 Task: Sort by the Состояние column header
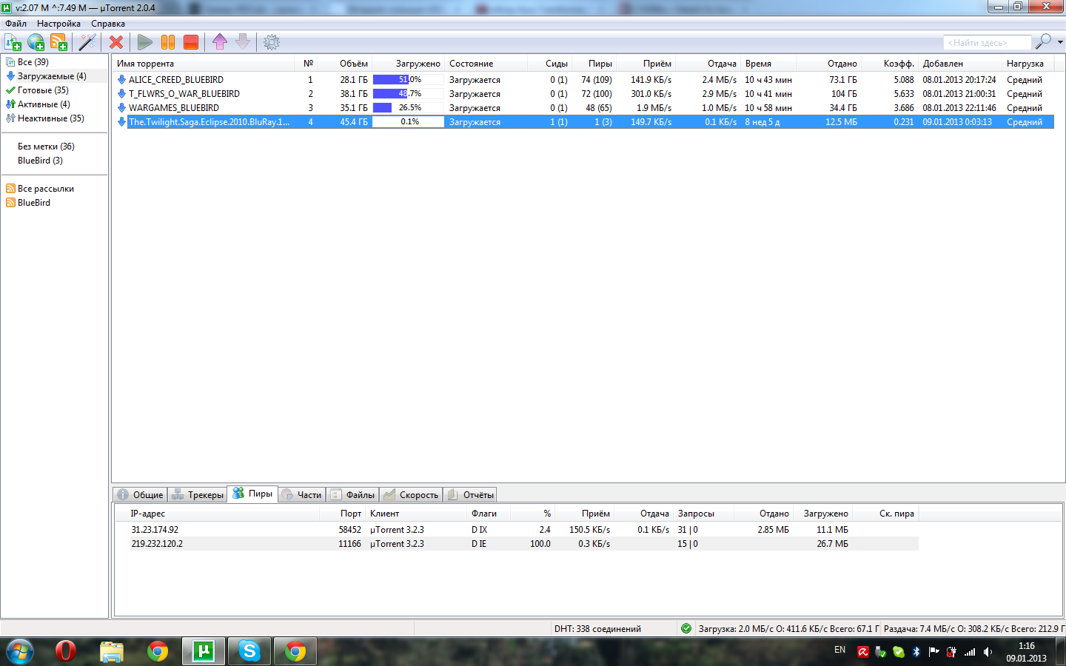(x=486, y=64)
